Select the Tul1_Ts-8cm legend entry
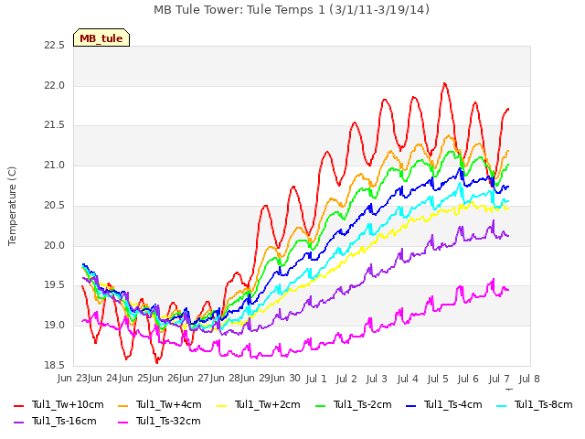 (x=534, y=404)
